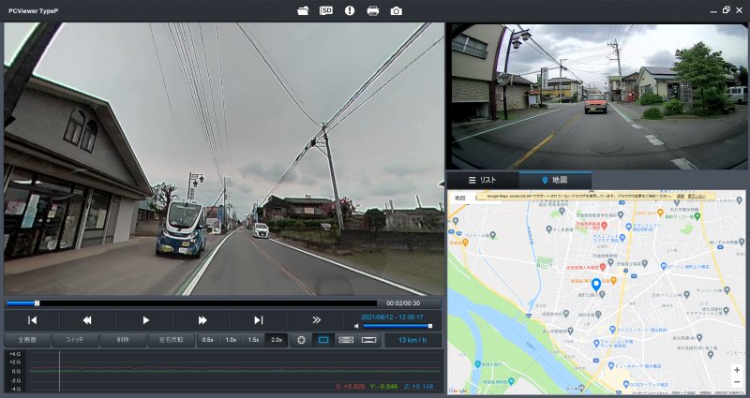Skip to the next file
750x398 pixels.
pyautogui.click(x=258, y=320)
